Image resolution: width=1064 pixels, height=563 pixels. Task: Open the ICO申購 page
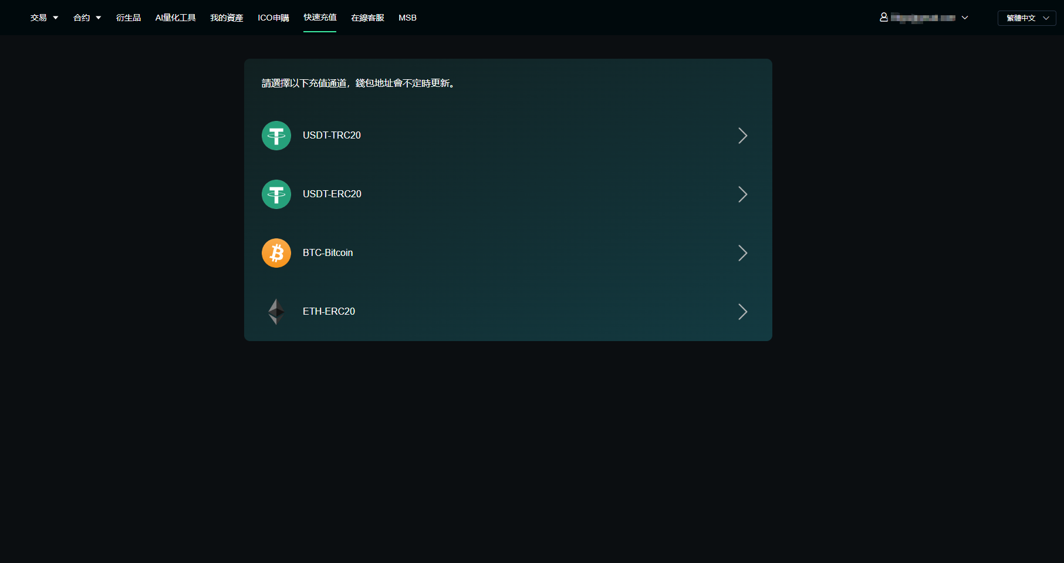[x=273, y=18]
